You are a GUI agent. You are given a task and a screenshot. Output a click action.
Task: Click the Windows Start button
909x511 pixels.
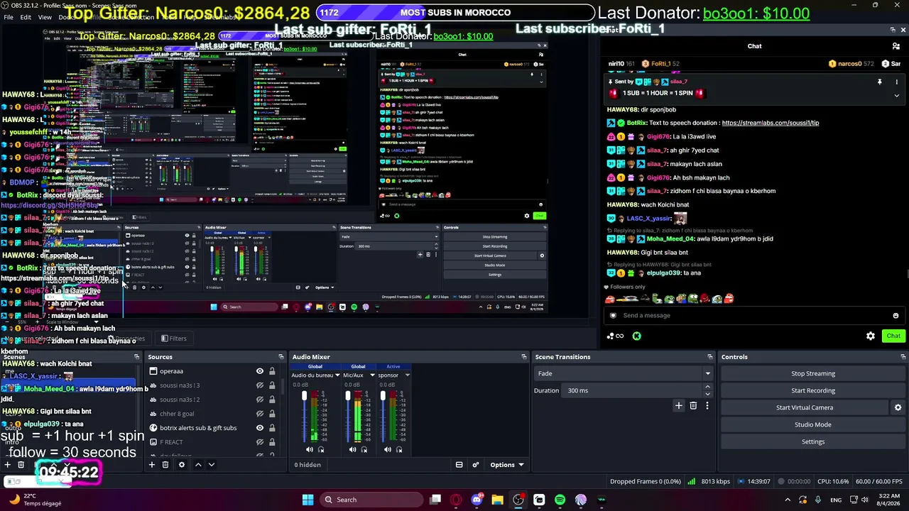[x=307, y=500]
